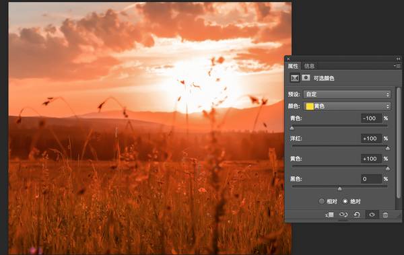Clip the adjustment to the layer below
404x255 pixels.
click(x=329, y=215)
